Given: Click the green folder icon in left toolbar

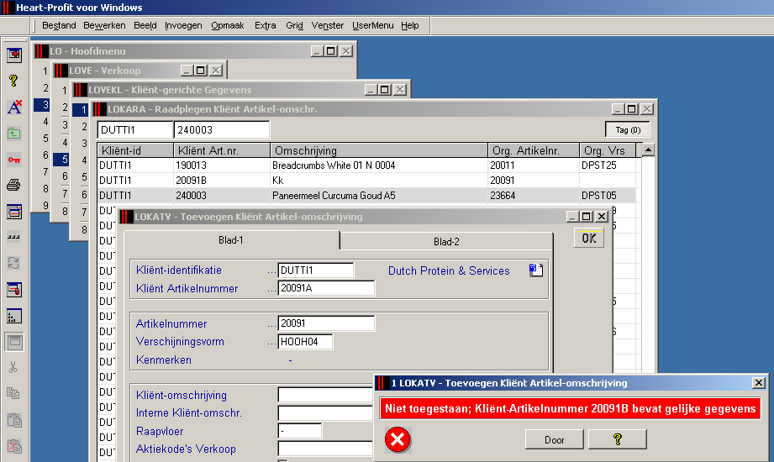Looking at the screenshot, I should click(13, 134).
